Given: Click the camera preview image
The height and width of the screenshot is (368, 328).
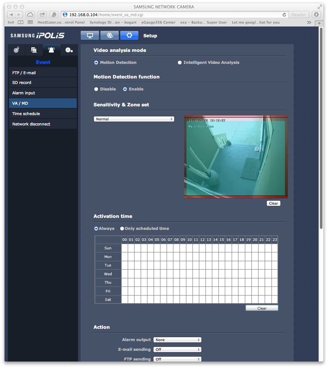Looking at the screenshot, I should [236, 157].
